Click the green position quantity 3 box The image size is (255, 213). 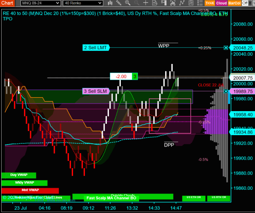(x=135, y=77)
